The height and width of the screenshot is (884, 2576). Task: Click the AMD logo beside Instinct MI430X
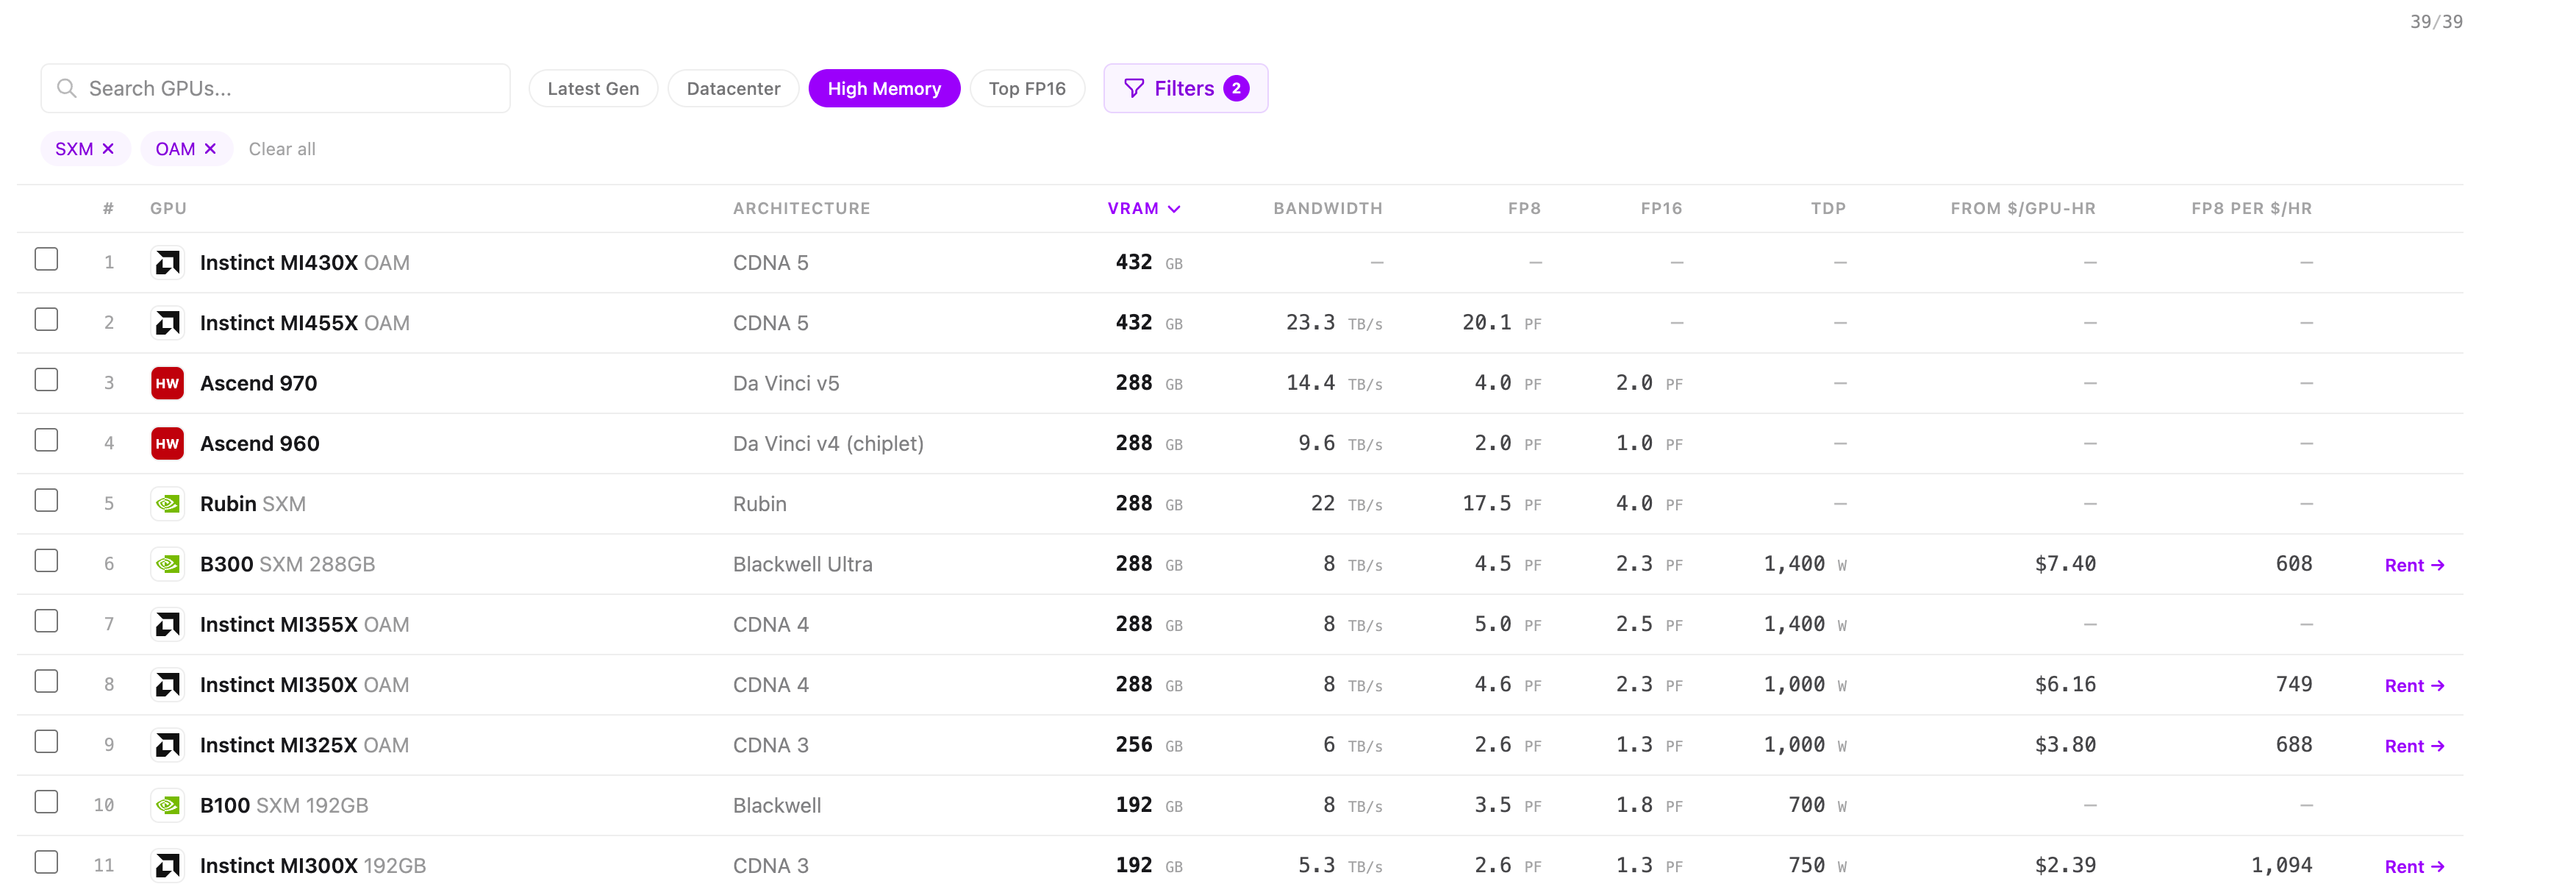point(167,263)
